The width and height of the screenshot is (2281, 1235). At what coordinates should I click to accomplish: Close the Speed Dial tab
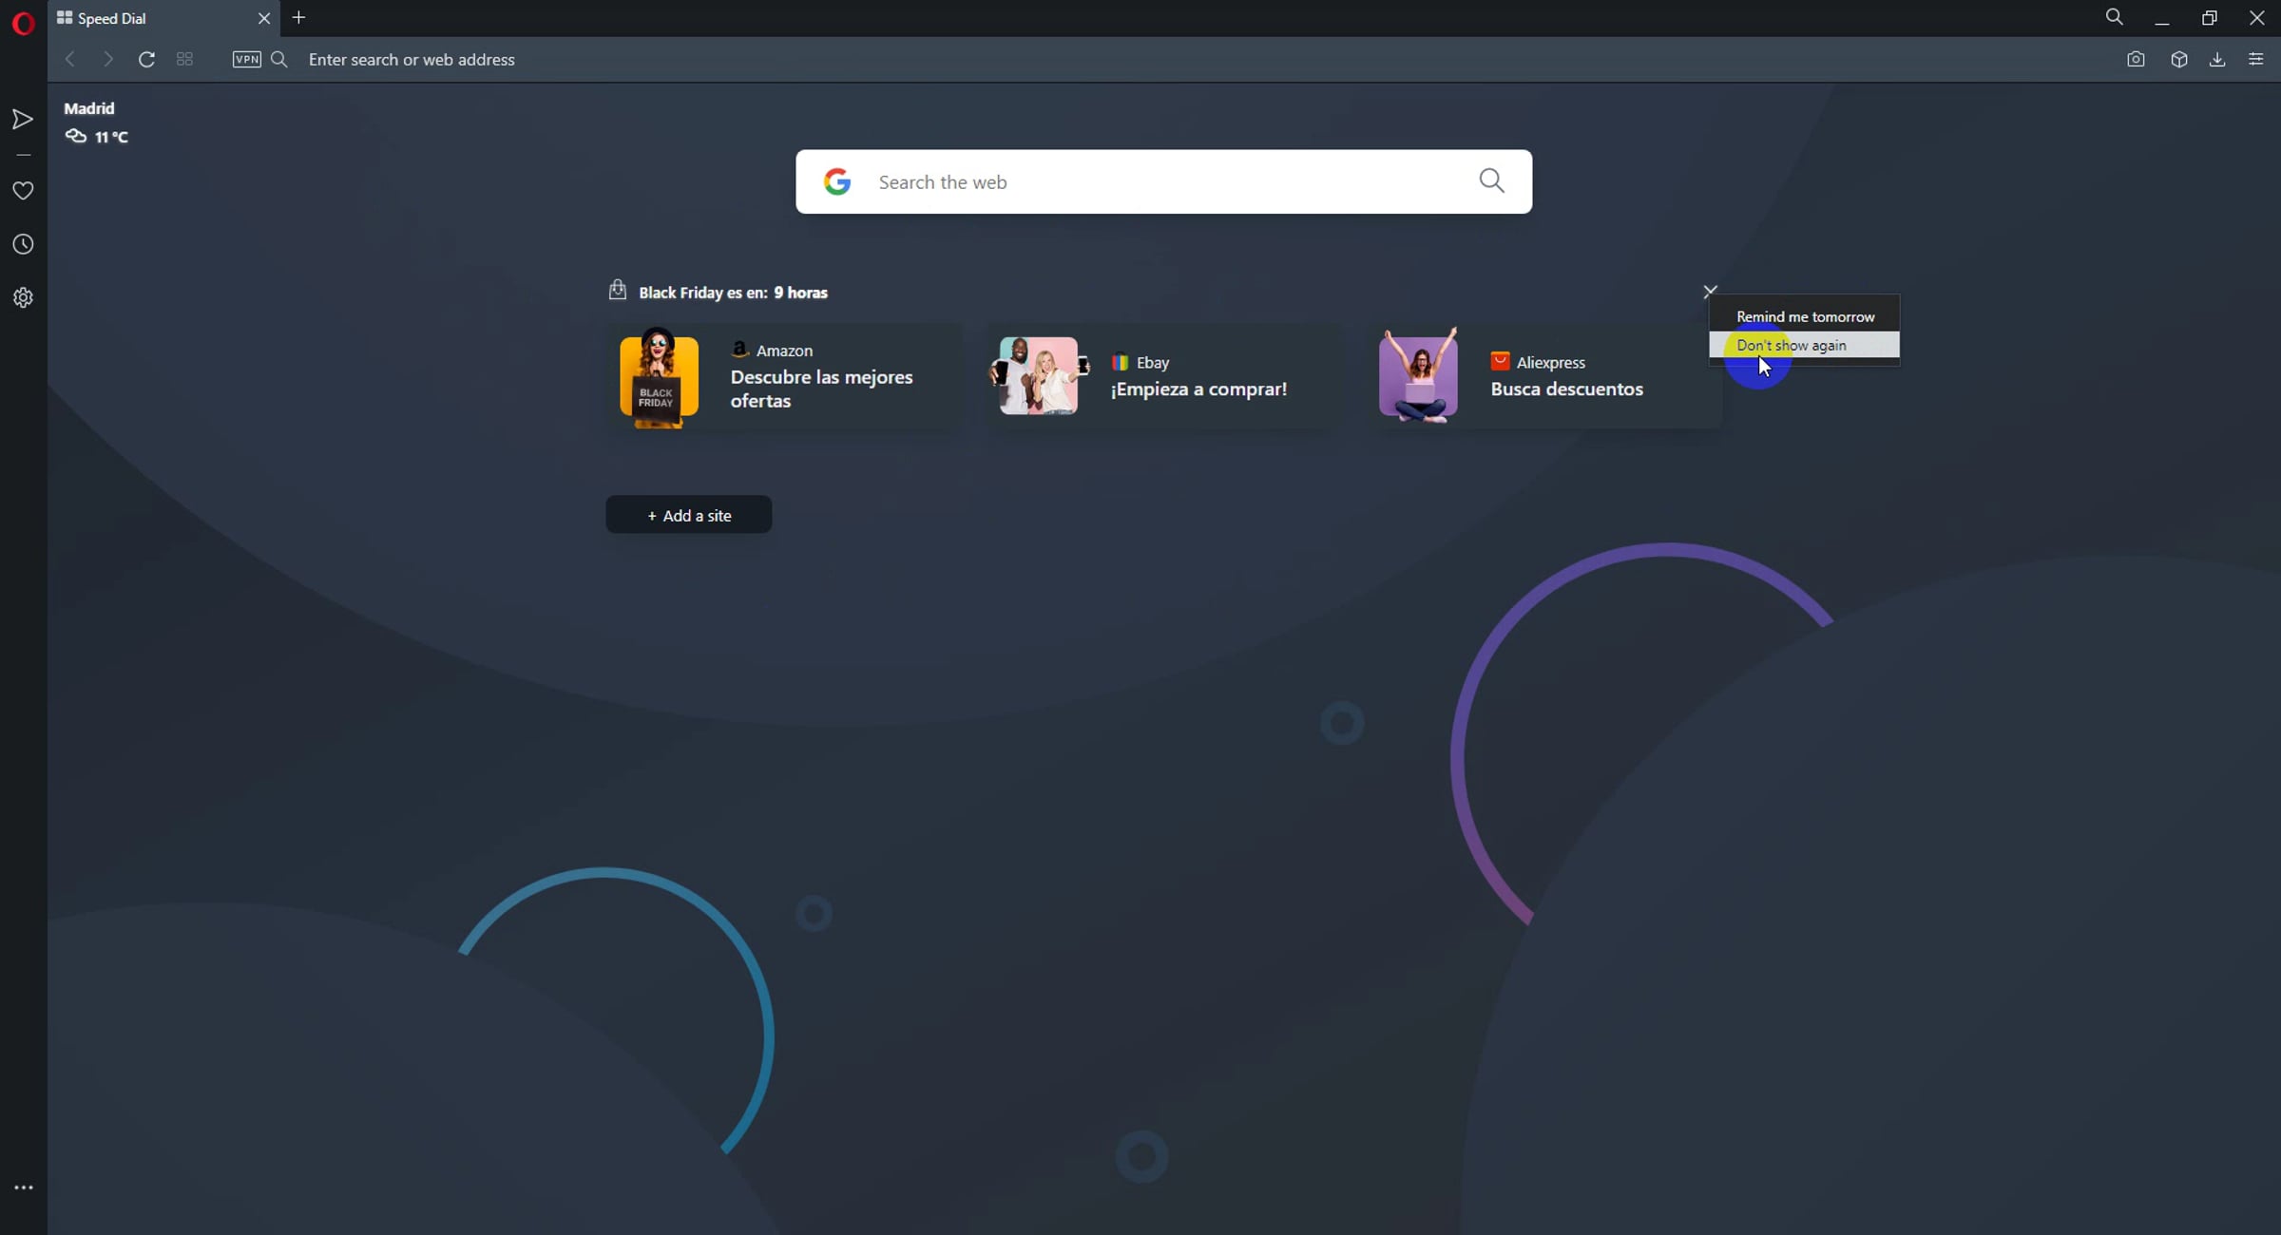click(x=264, y=18)
